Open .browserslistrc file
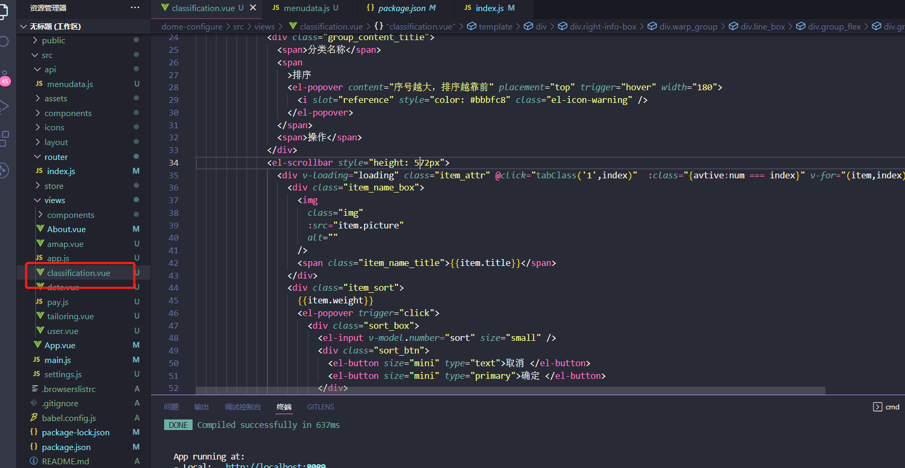 point(69,389)
